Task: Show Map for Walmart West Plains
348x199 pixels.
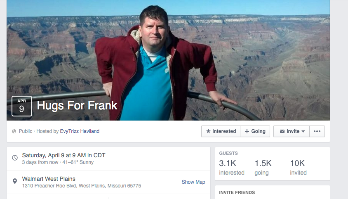Action: click(x=193, y=182)
